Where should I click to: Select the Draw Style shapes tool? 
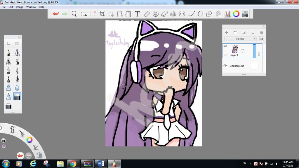pos(209,14)
